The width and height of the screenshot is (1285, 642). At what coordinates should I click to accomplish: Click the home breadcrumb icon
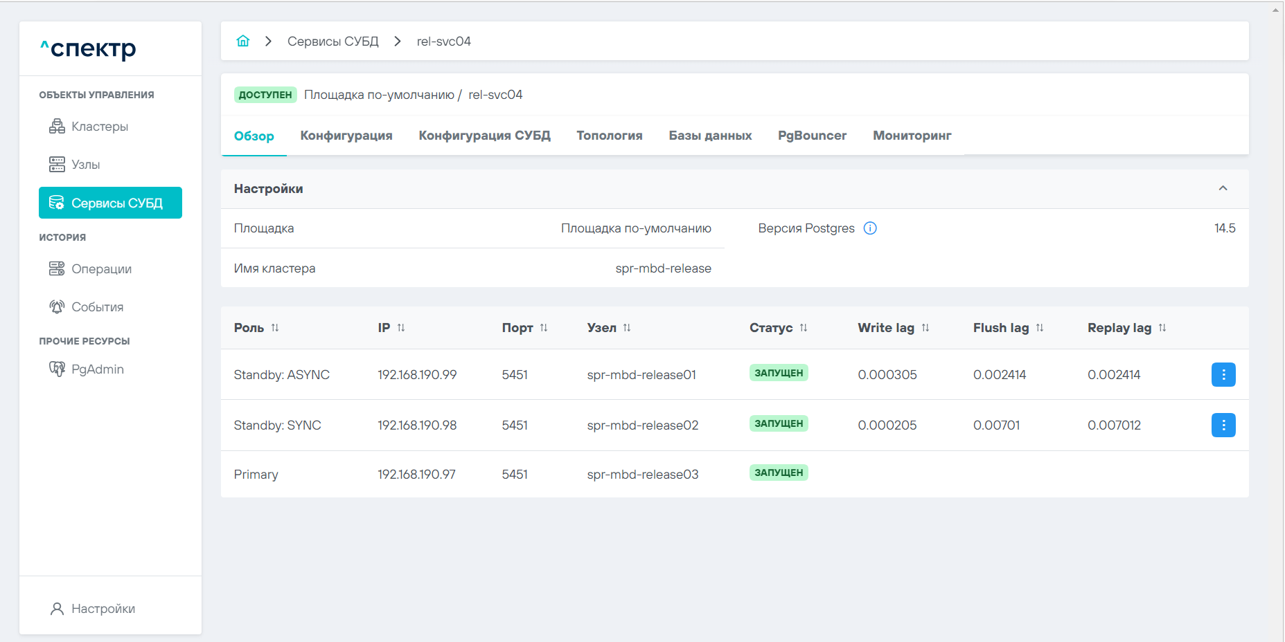242,41
